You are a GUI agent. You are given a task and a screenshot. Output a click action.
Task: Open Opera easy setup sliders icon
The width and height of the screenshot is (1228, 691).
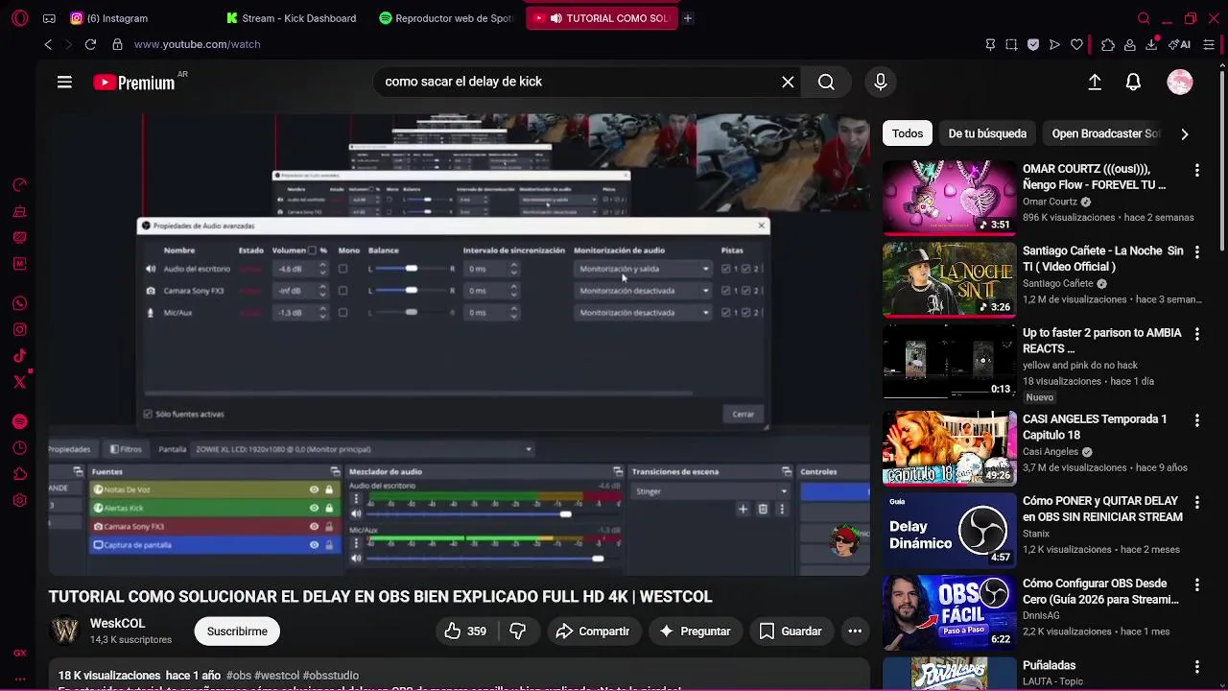click(1209, 44)
